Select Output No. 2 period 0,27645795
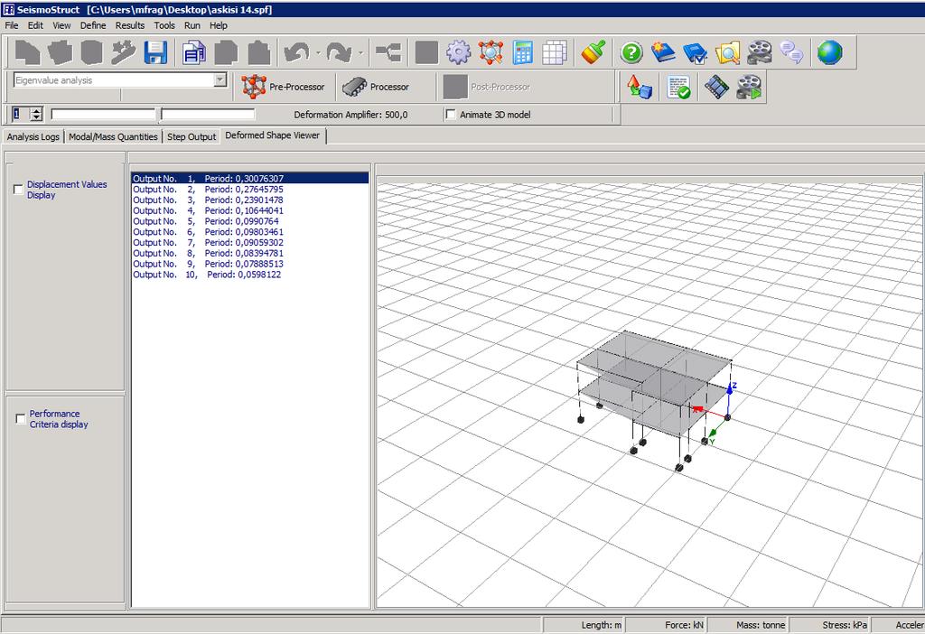The width and height of the screenshot is (925, 634). click(x=249, y=190)
